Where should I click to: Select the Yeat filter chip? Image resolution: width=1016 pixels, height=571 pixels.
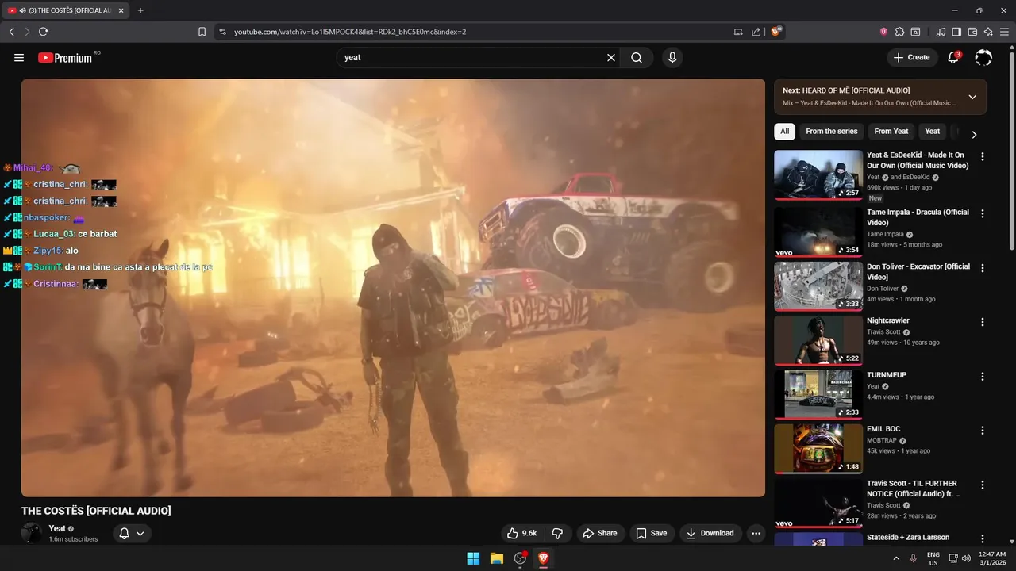click(x=933, y=132)
